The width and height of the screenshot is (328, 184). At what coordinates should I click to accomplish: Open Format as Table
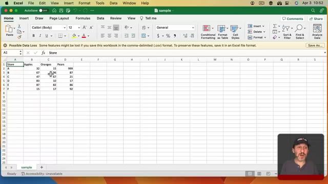pos(222,32)
